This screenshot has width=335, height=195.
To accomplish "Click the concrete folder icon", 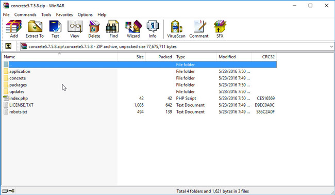I will coord(6,78).
